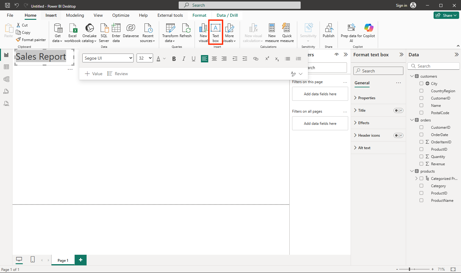This screenshot has height=273, width=461.
Task: Connect to SQL Server
Action: 104,33
